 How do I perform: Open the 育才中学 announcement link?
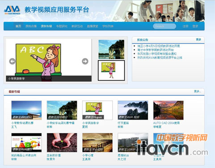click(156, 50)
